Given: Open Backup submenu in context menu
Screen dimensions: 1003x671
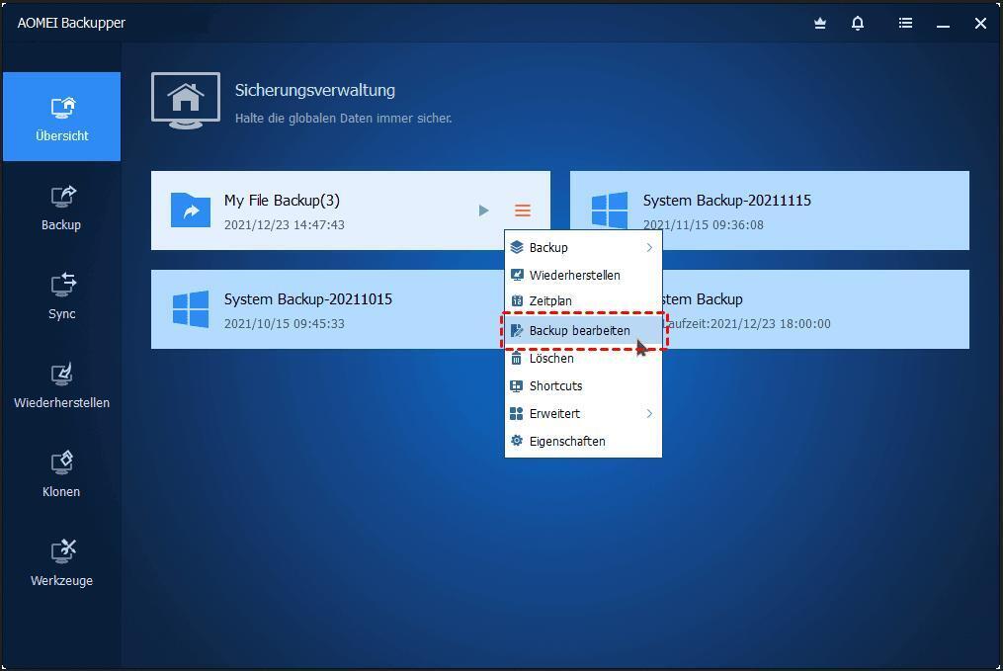Looking at the screenshot, I should click(583, 247).
